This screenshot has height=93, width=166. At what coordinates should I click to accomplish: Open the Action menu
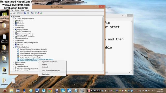[17, 10]
